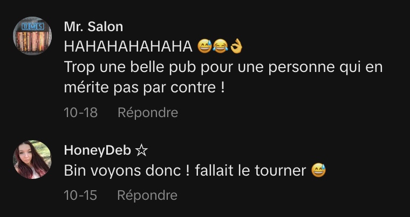410x217 pixels.
Task: Click 'Bin voyons donc !' comment text
Action: coord(127,171)
